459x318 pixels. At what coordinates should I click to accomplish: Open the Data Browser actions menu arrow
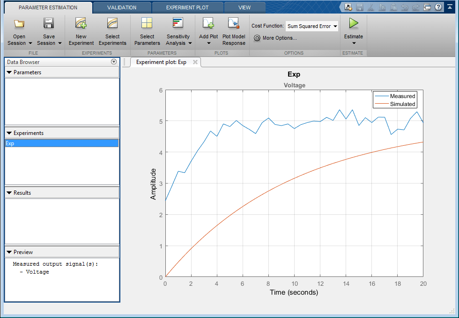(114, 62)
